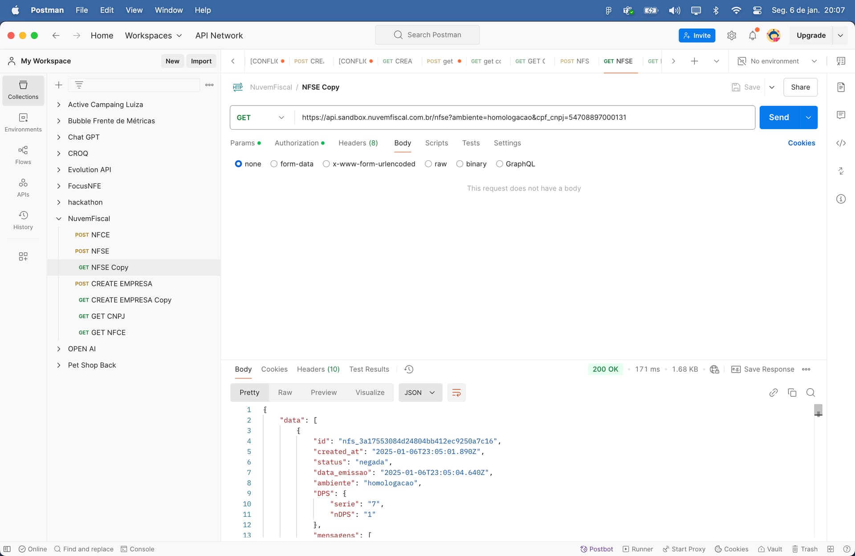Image resolution: width=855 pixels, height=556 pixels.
Task: Select the raw body type option
Action: [436, 164]
